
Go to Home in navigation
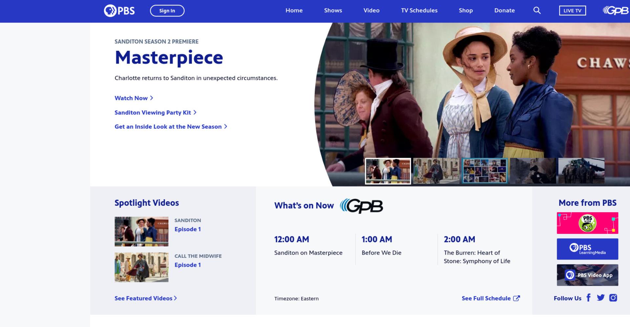point(294,10)
